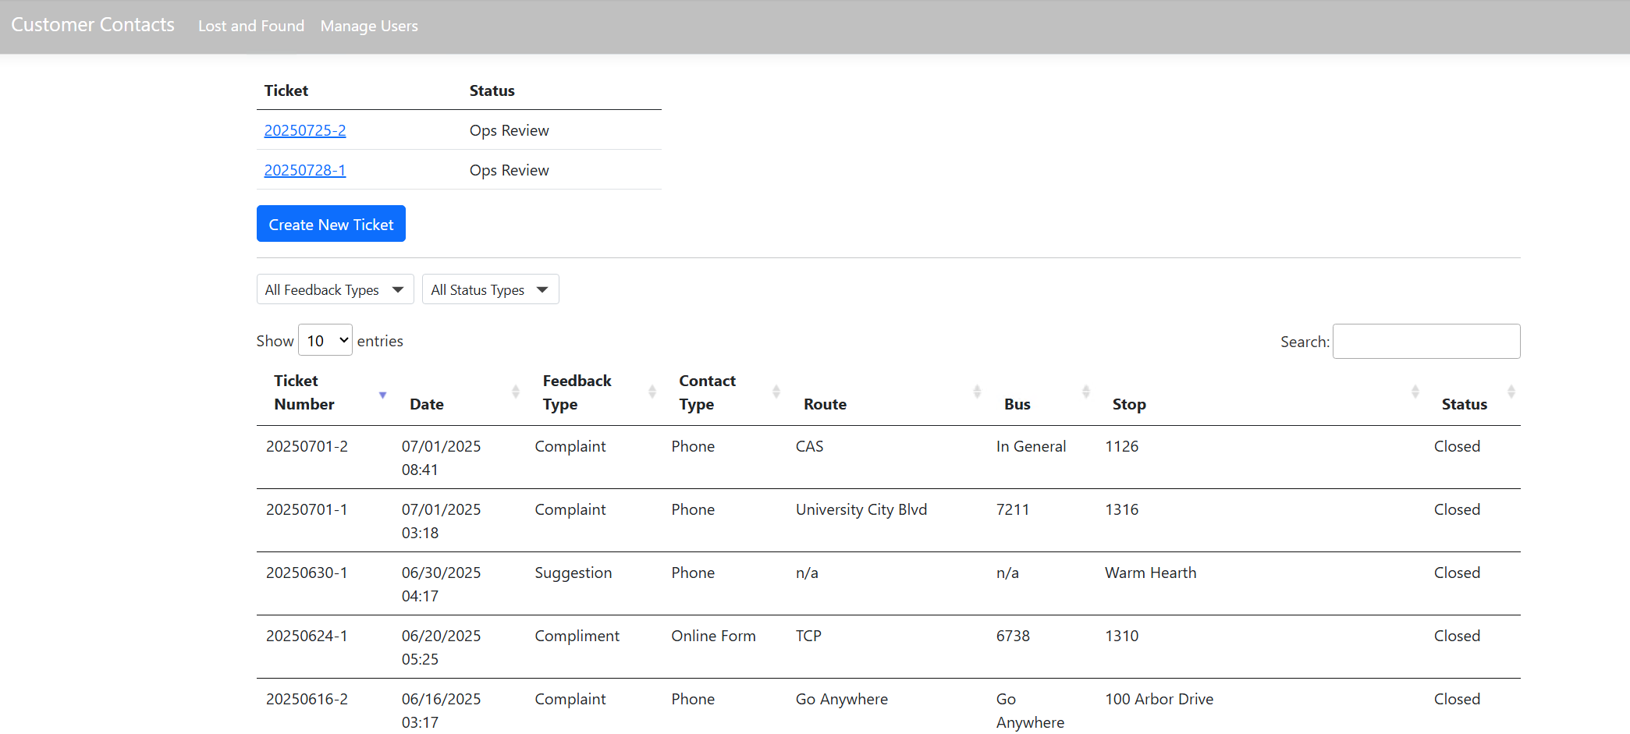This screenshot has width=1630, height=734.
Task: Focus the Search input field
Action: (x=1426, y=341)
